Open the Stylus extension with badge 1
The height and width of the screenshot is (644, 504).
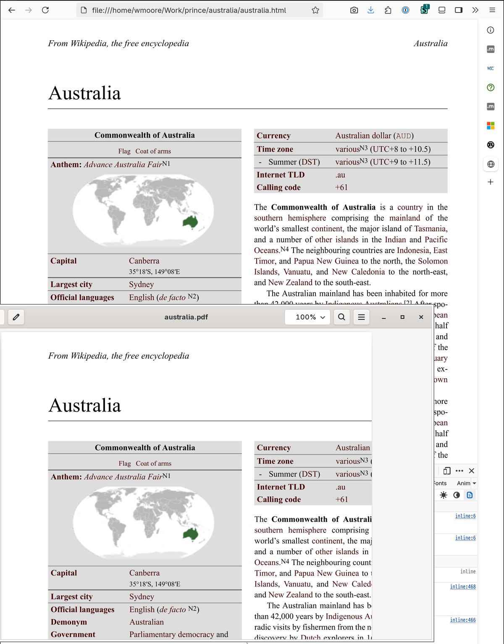click(425, 9)
